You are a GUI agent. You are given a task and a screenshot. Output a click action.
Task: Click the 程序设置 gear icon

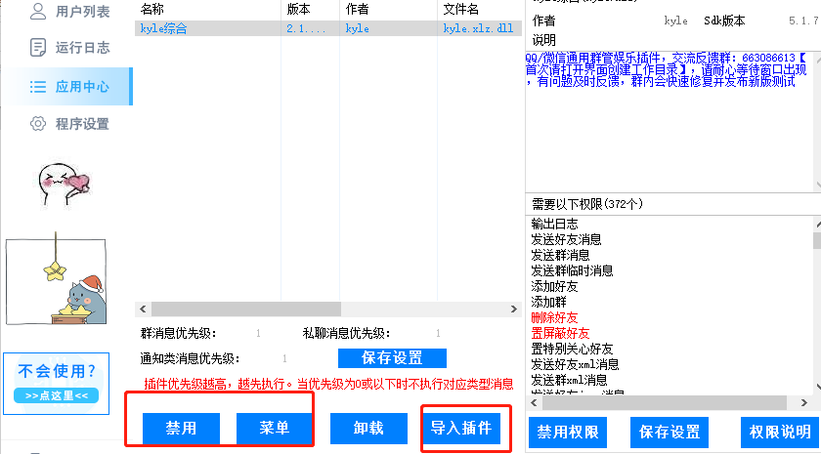tap(38, 124)
